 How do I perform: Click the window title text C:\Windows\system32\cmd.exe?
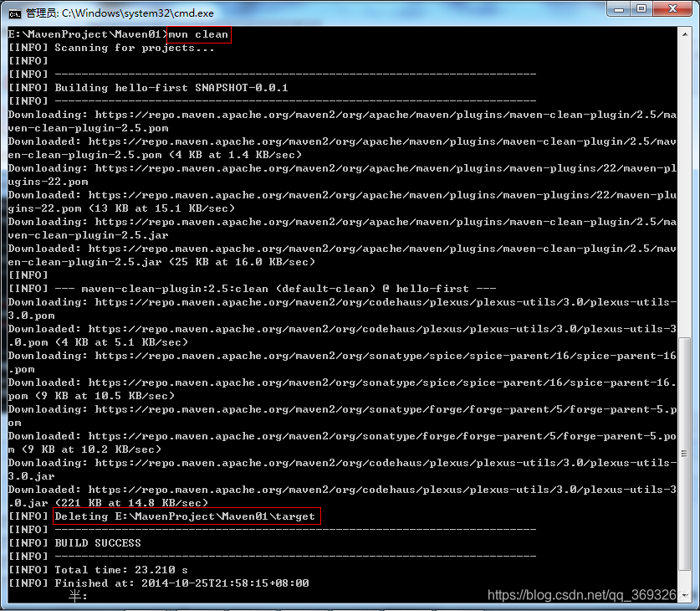click(x=137, y=13)
